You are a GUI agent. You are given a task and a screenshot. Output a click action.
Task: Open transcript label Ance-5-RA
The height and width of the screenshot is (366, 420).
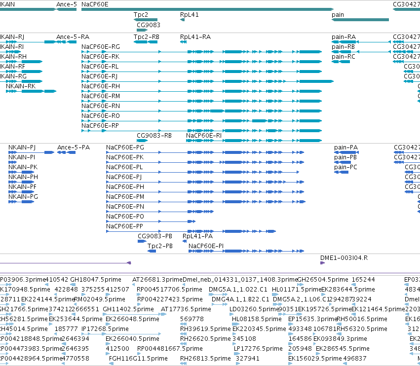(x=73, y=37)
